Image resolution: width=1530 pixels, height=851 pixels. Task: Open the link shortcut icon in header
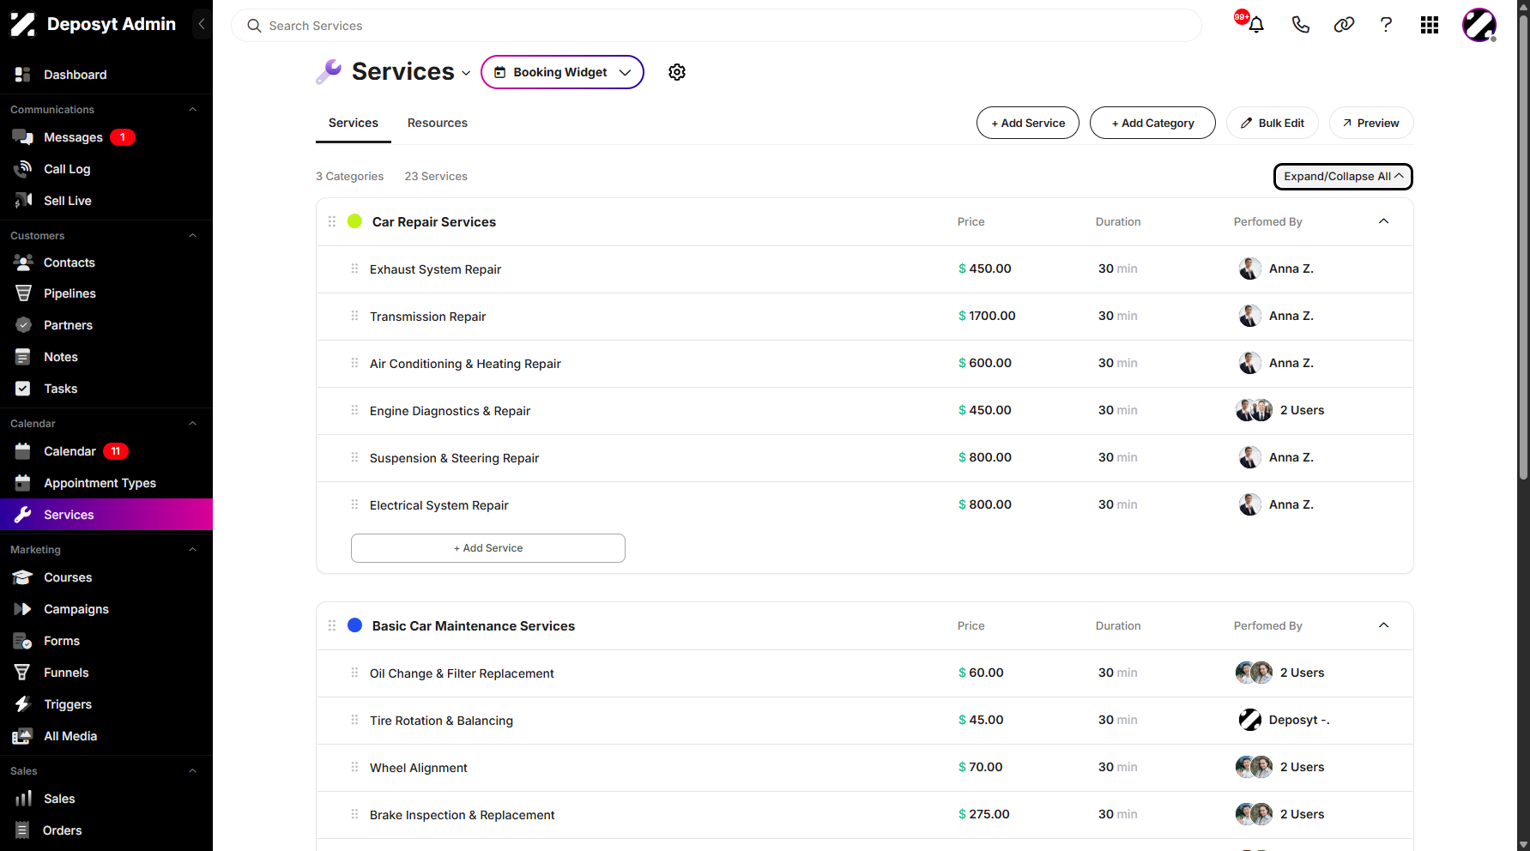pos(1344,25)
